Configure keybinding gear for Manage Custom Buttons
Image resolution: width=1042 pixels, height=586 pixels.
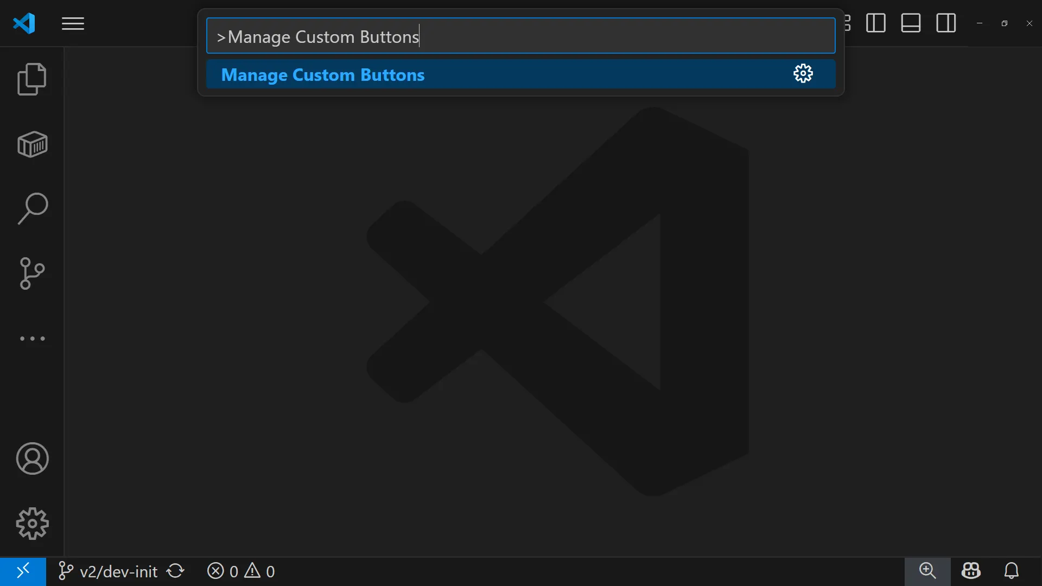coord(803,74)
